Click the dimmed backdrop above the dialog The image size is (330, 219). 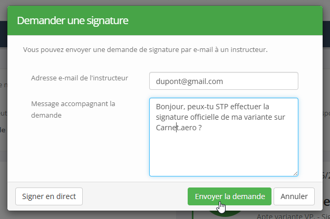coord(165,3)
